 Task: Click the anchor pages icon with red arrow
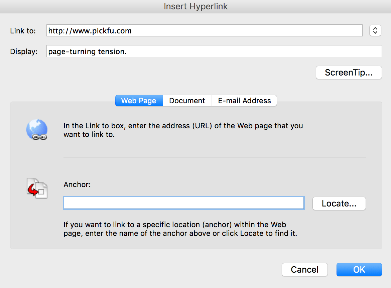(37, 188)
